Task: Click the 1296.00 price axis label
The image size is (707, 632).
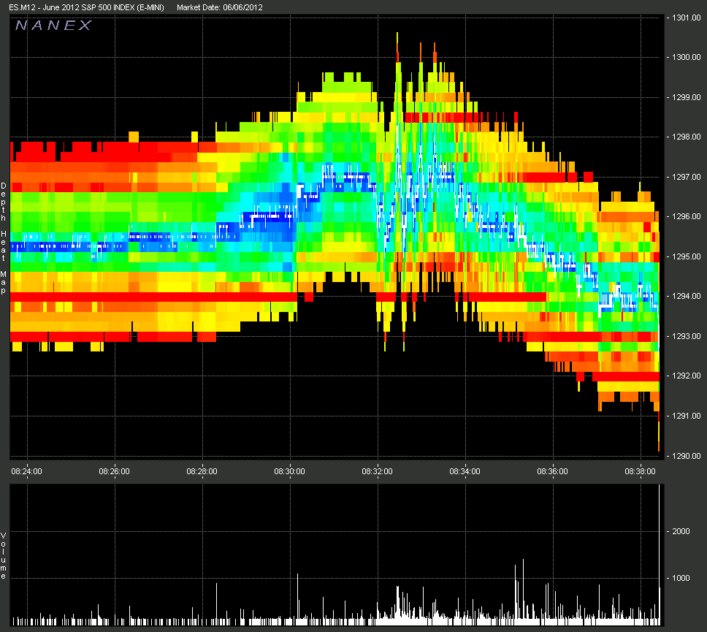Action: click(x=687, y=216)
